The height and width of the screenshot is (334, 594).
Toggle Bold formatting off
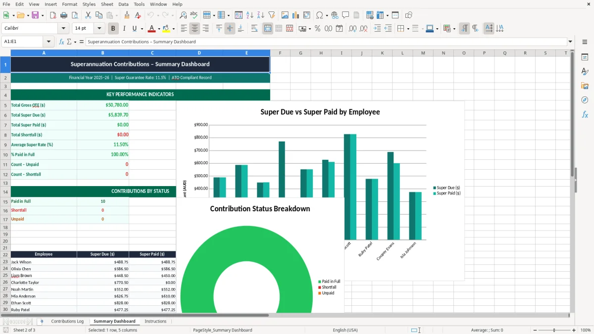(x=113, y=29)
